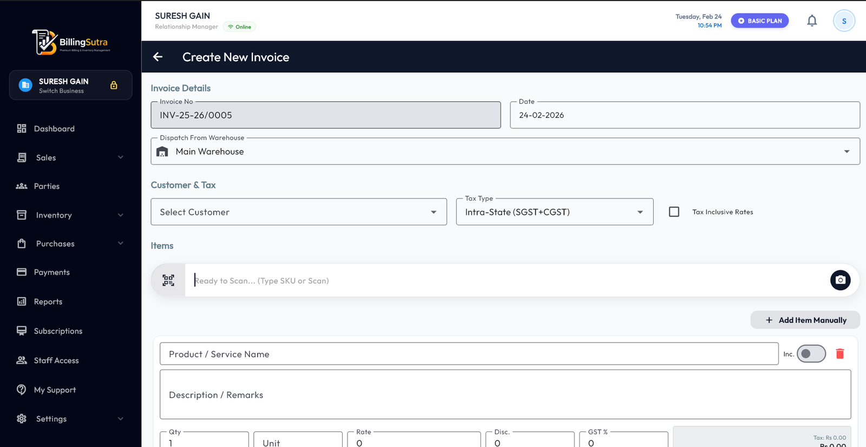The width and height of the screenshot is (866, 447).
Task: Click the lock icon beside Switch Business
Action: (114, 85)
